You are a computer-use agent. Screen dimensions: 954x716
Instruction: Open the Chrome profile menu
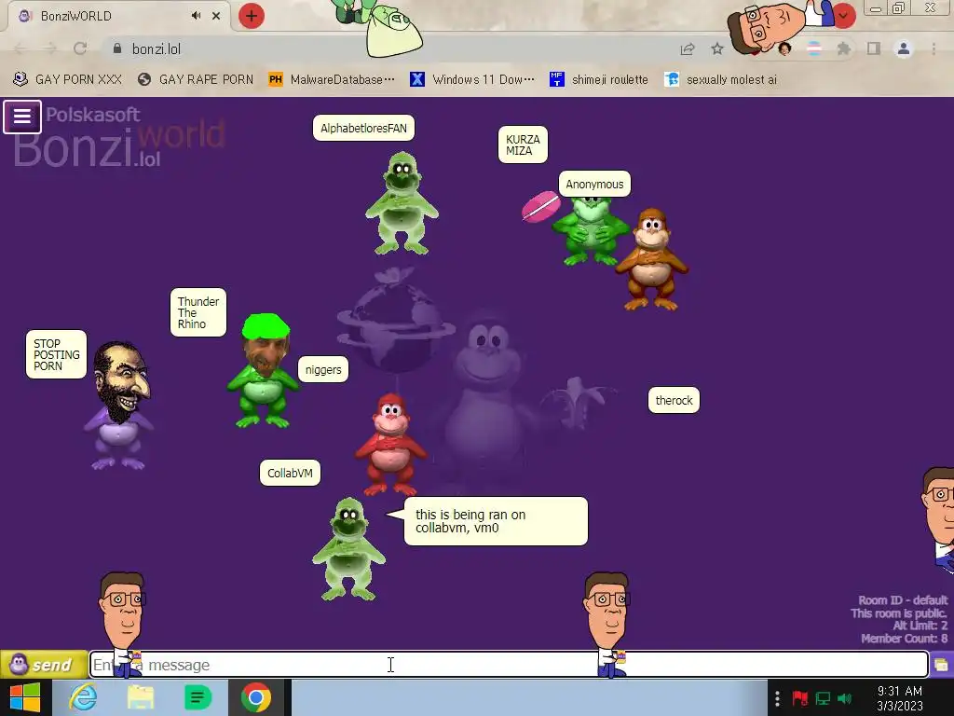point(904,48)
